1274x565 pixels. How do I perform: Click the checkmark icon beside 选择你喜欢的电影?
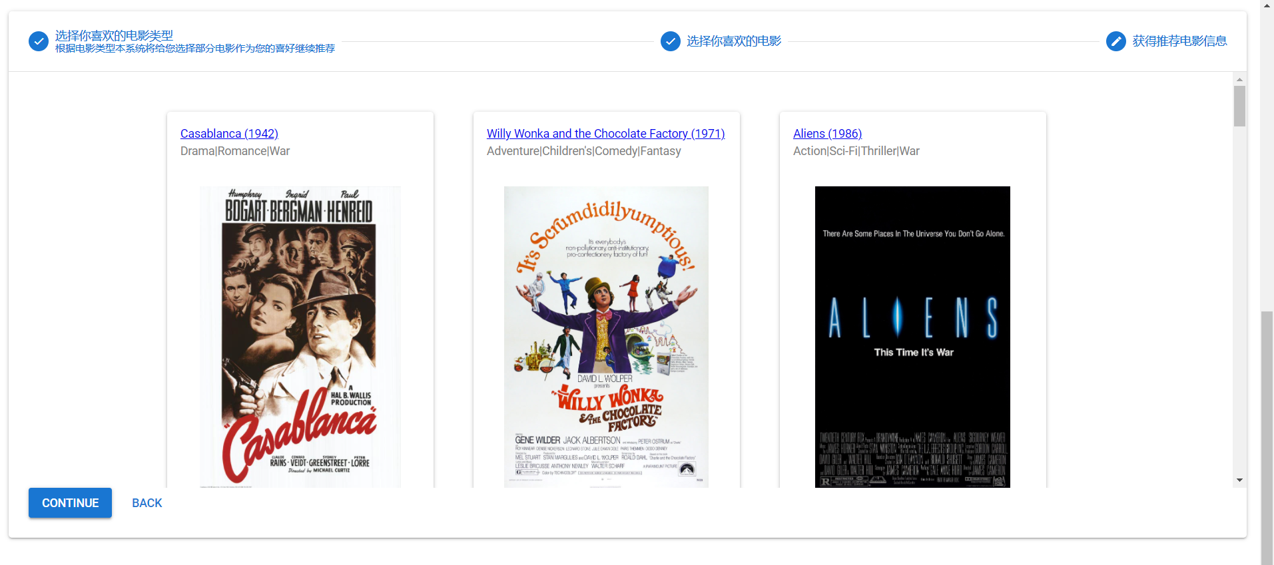coord(671,41)
